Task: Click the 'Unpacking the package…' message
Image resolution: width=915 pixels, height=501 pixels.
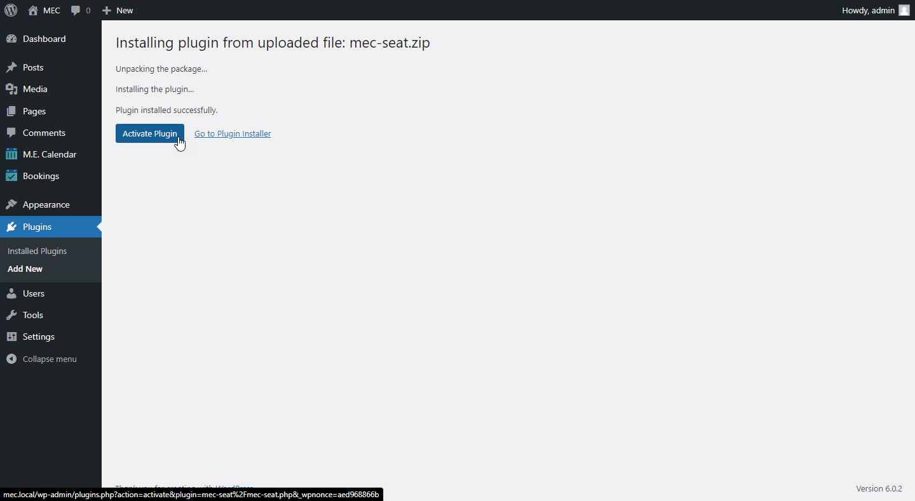Action: pos(161,69)
